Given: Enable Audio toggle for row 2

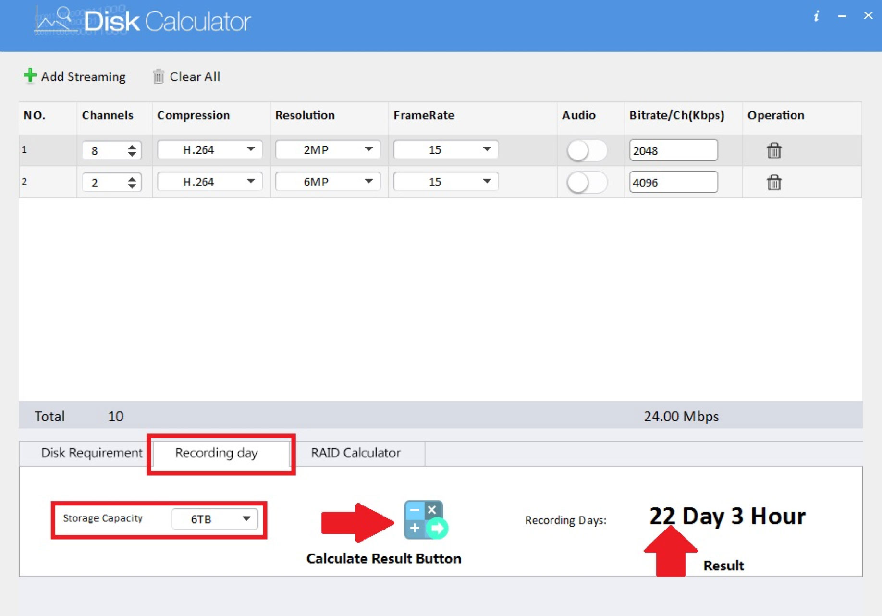Looking at the screenshot, I should (587, 183).
